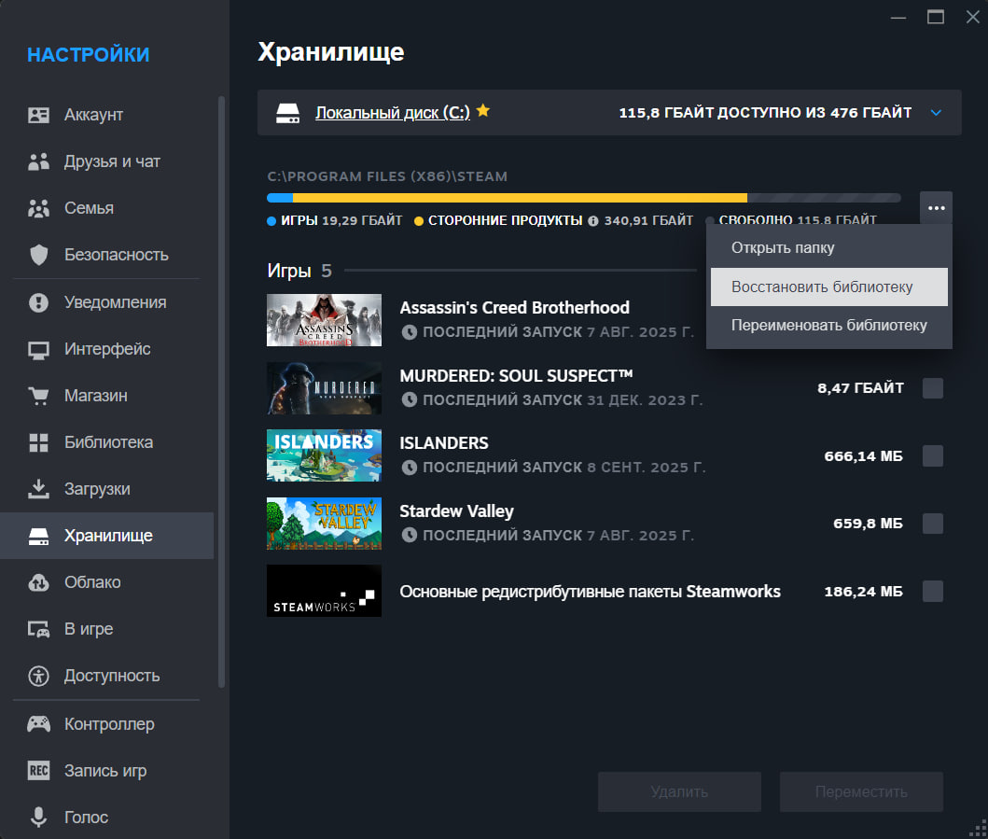Image resolution: width=988 pixels, height=839 pixels.
Task: Click the '666,14 МБ' size value
Action: coord(863,455)
